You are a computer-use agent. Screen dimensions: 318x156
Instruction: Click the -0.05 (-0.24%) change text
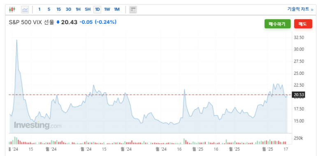click(x=98, y=22)
